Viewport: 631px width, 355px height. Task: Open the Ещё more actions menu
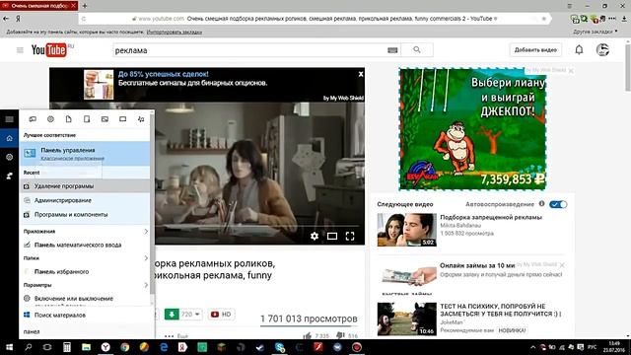pyautogui.click(x=176, y=335)
